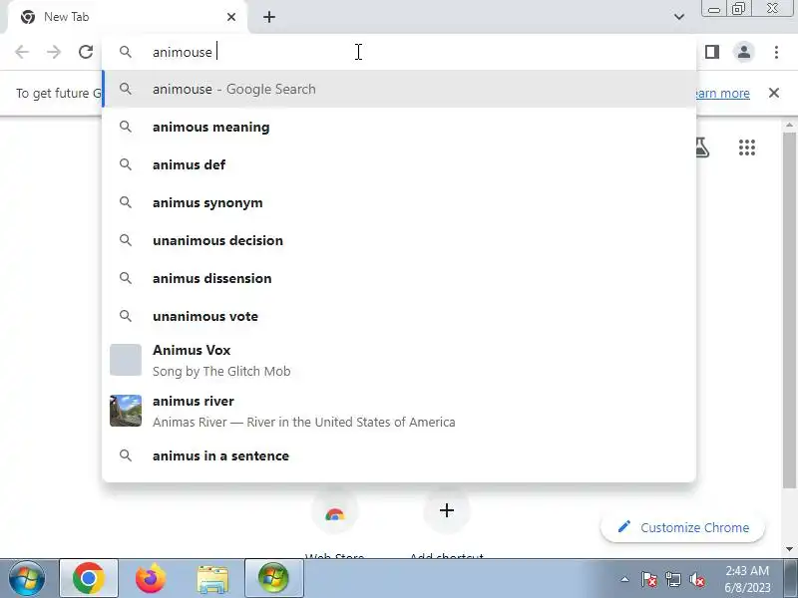Click the network tray icon
This screenshot has height=598, width=798.
click(672, 579)
